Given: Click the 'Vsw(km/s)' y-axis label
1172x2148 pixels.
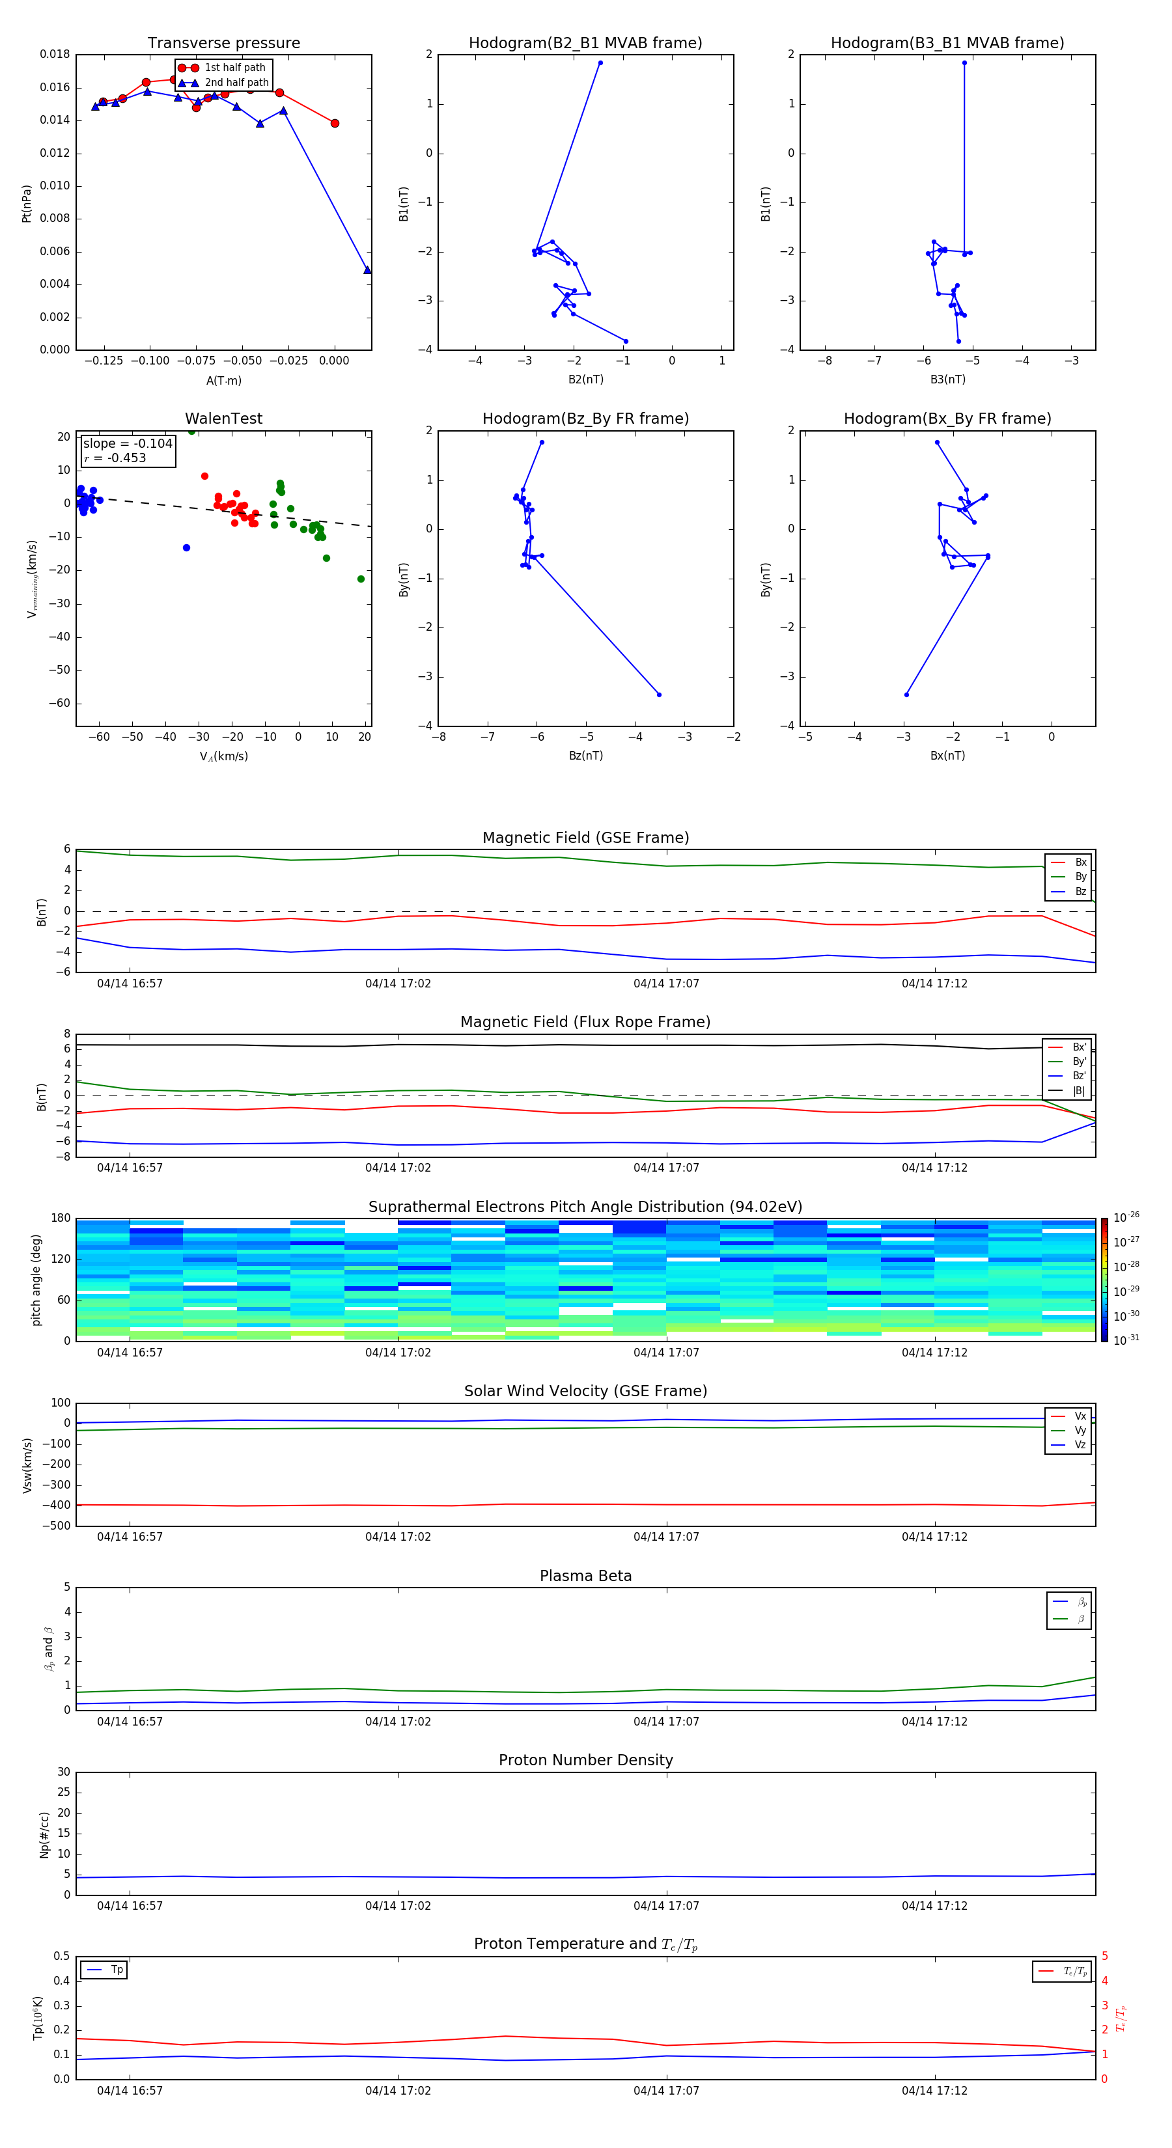Looking at the screenshot, I should 27,1465.
